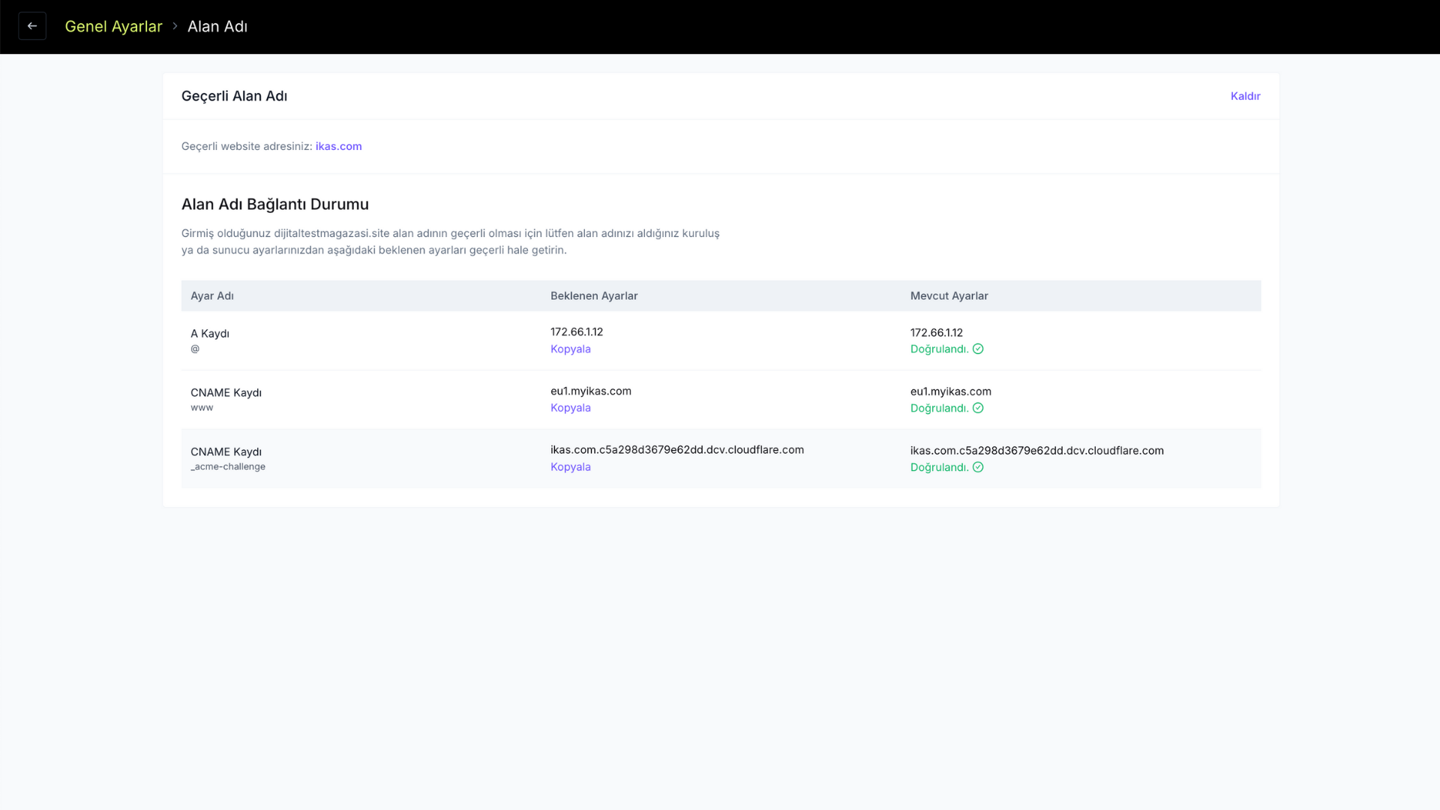Click current eu1.myikas.com value in Mevcut Ayarlar
This screenshot has width=1440, height=810.
click(950, 391)
